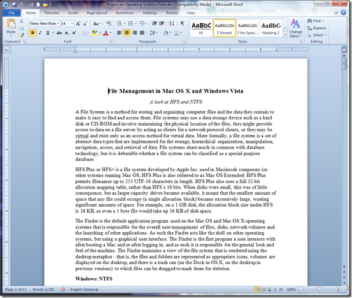This screenshot has height=298, width=352.
Task: Open the font size 14 dropdown
Action: [x=72, y=23]
